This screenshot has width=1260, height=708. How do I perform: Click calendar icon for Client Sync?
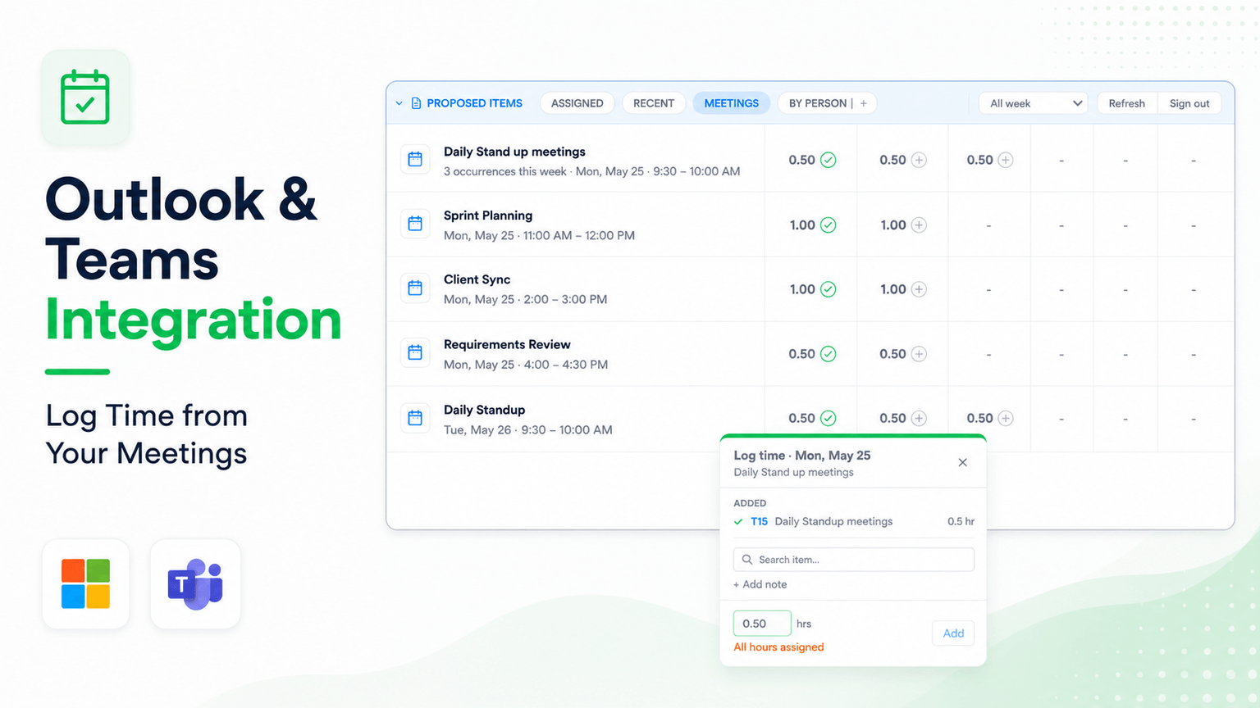pos(415,288)
